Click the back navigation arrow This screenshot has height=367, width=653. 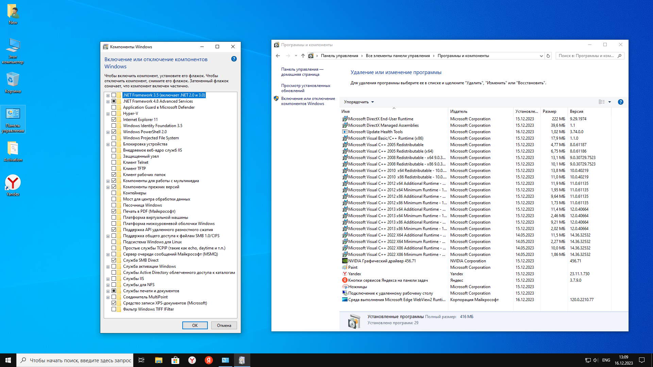[x=278, y=56]
